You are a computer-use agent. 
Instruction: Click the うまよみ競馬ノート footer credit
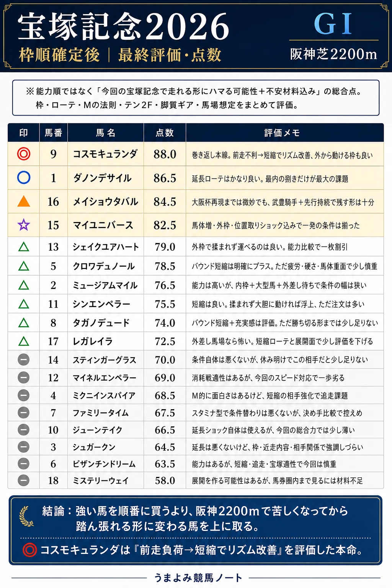click(x=198, y=578)
